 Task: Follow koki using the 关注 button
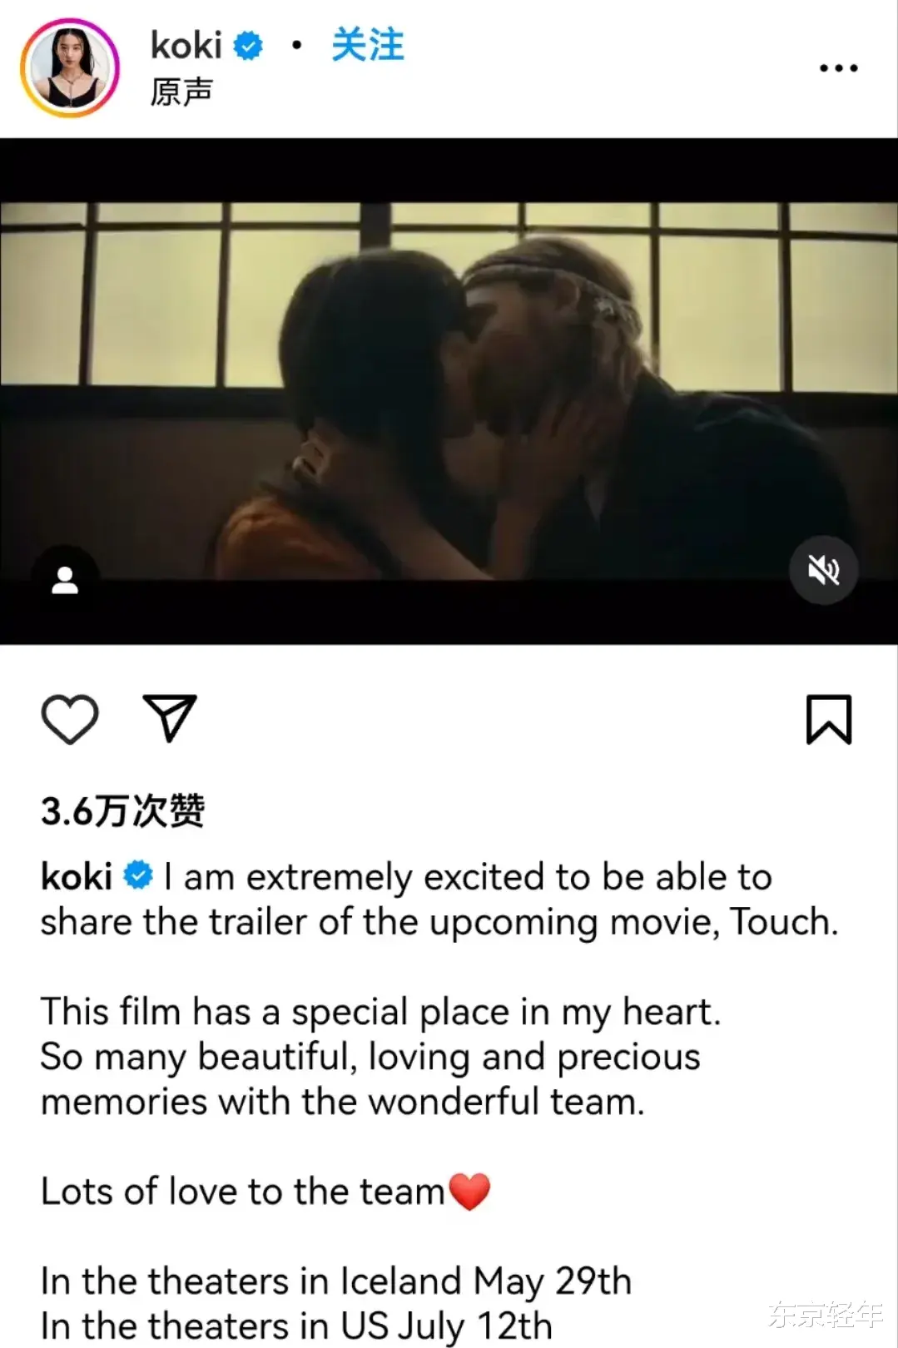coord(367,45)
